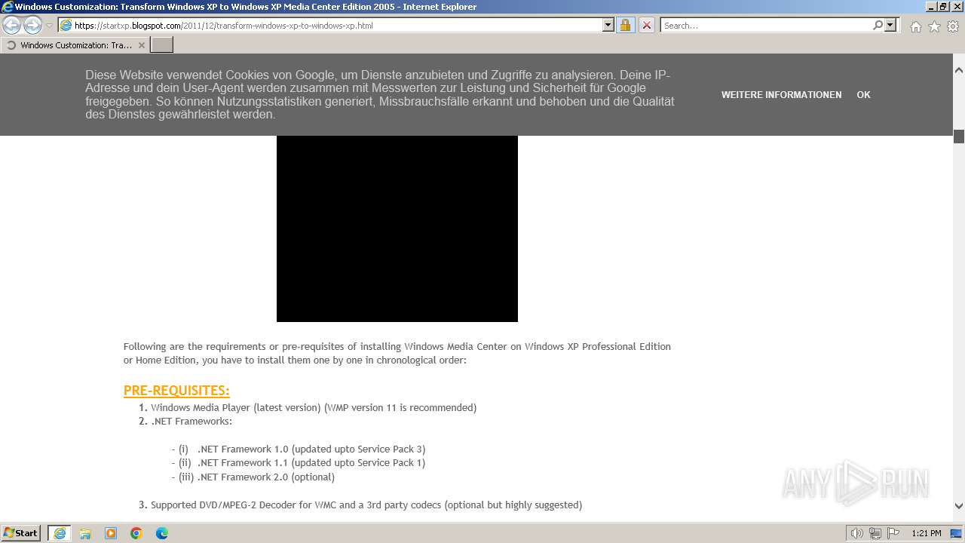Go back with the browser Back arrow
The height and width of the screenshot is (543, 965).
(x=12, y=26)
